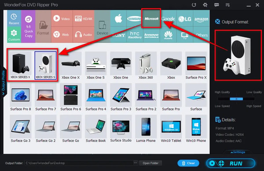
Task: Select the Samsung brand logo
Action: coord(134,18)
